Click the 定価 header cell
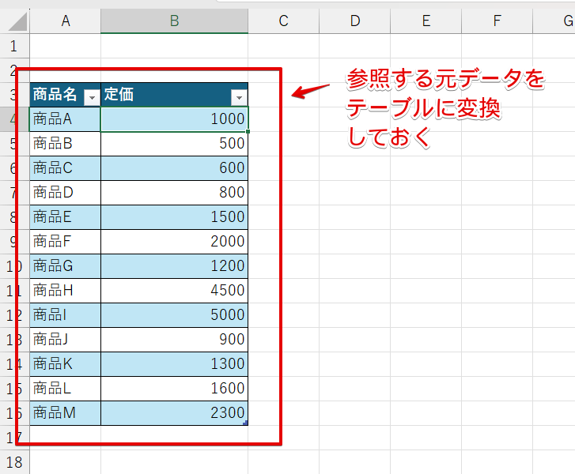575x474 pixels. coord(175,95)
